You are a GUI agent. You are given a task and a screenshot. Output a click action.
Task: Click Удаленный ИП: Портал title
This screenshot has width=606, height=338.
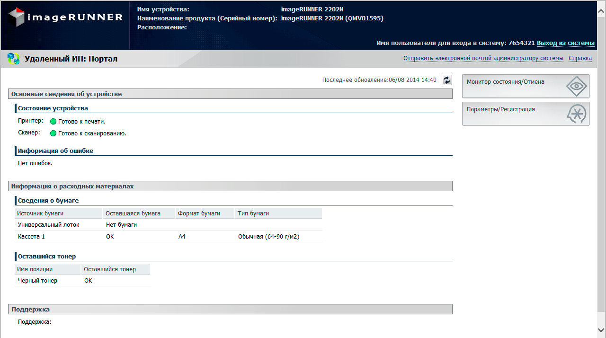(71, 59)
